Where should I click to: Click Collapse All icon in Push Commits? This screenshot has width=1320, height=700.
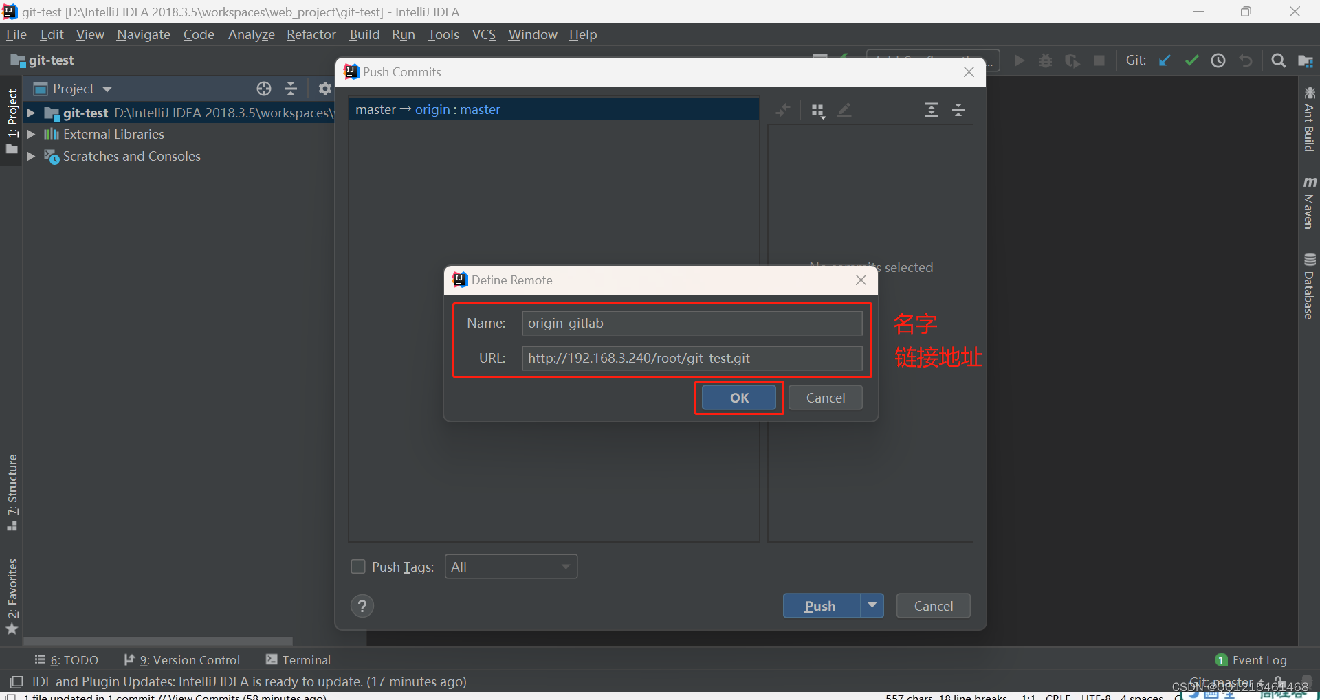(x=958, y=110)
